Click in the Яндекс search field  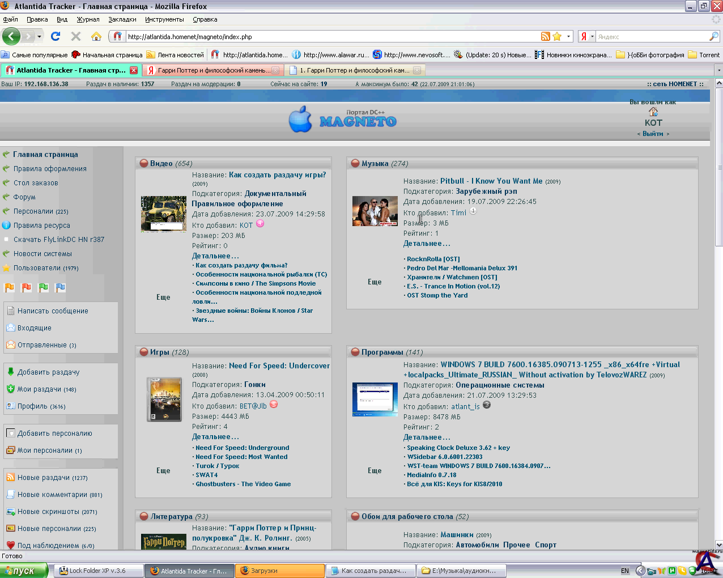[652, 37]
